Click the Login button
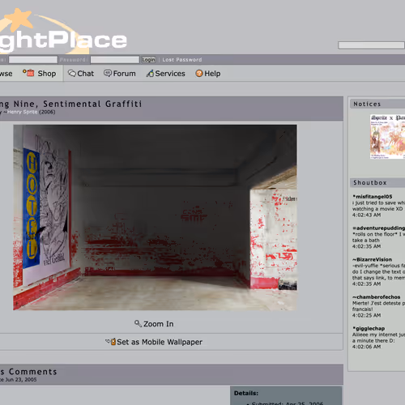The height and width of the screenshot is (405, 405). tap(148, 60)
